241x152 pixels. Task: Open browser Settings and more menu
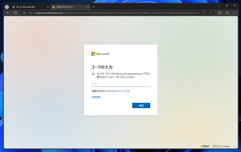click(234, 13)
